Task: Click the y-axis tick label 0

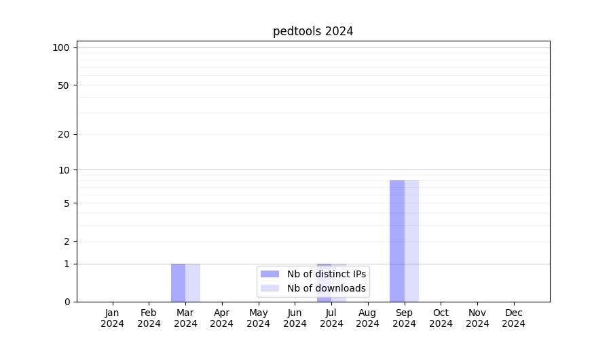Action: (67, 302)
